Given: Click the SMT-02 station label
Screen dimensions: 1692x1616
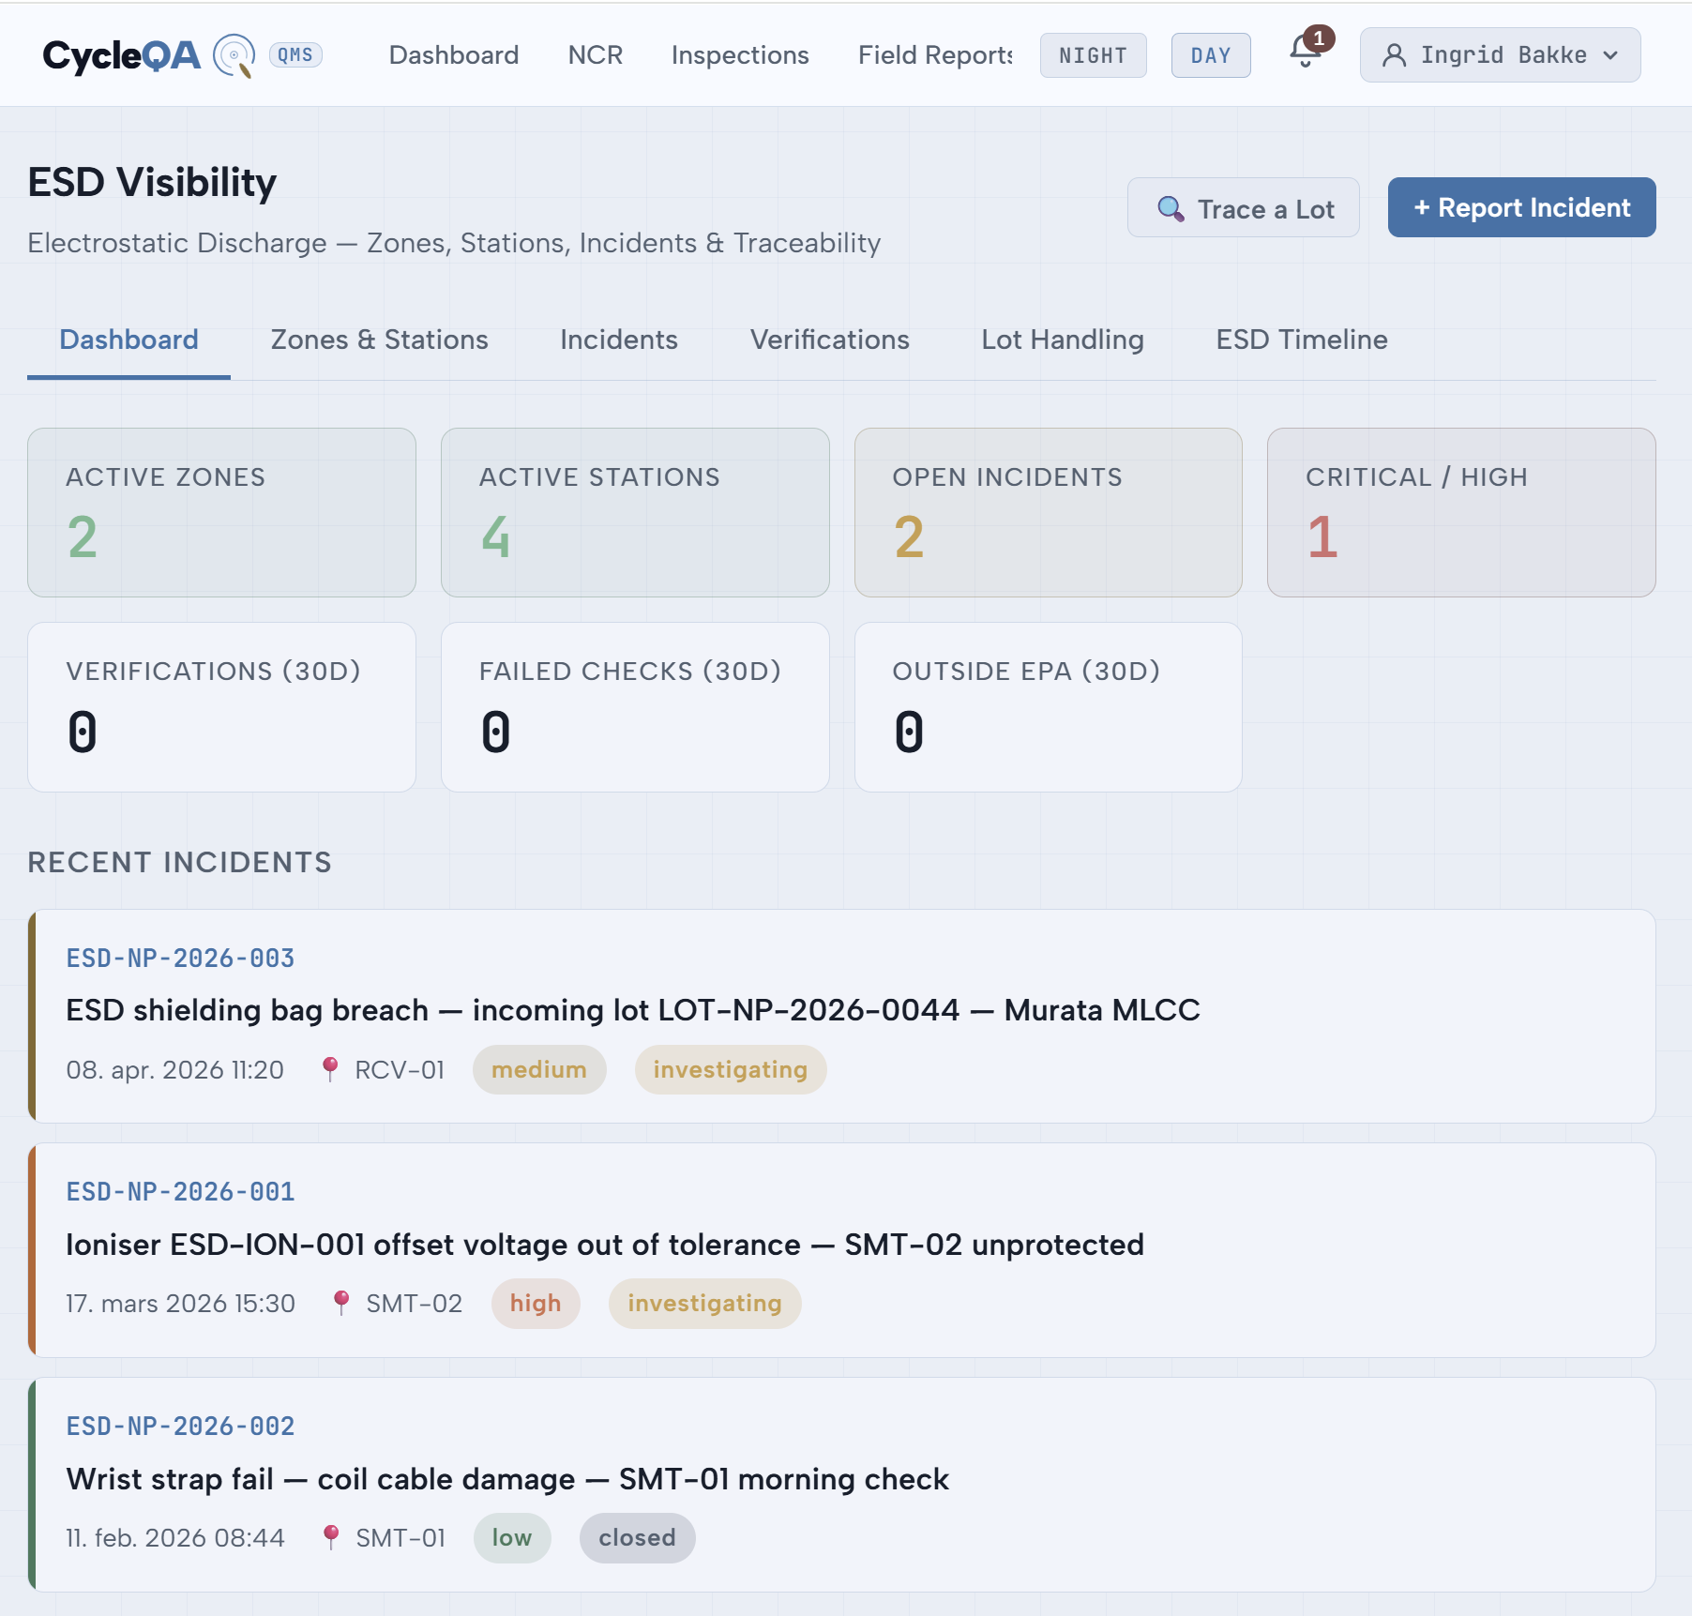Looking at the screenshot, I should (x=414, y=1303).
